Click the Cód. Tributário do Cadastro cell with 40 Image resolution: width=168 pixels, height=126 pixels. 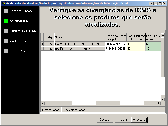click(136, 44)
